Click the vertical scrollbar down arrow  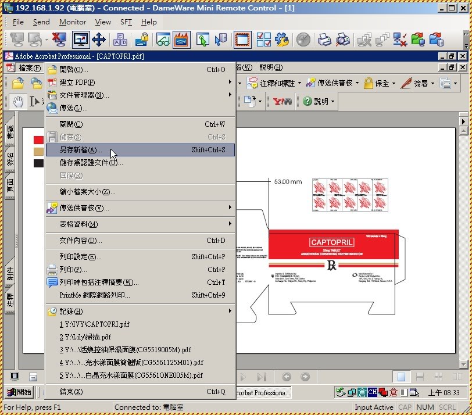click(x=464, y=364)
